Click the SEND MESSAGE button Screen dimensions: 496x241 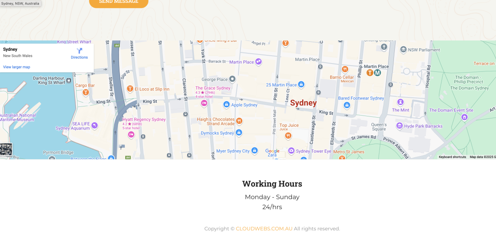coord(119,2)
